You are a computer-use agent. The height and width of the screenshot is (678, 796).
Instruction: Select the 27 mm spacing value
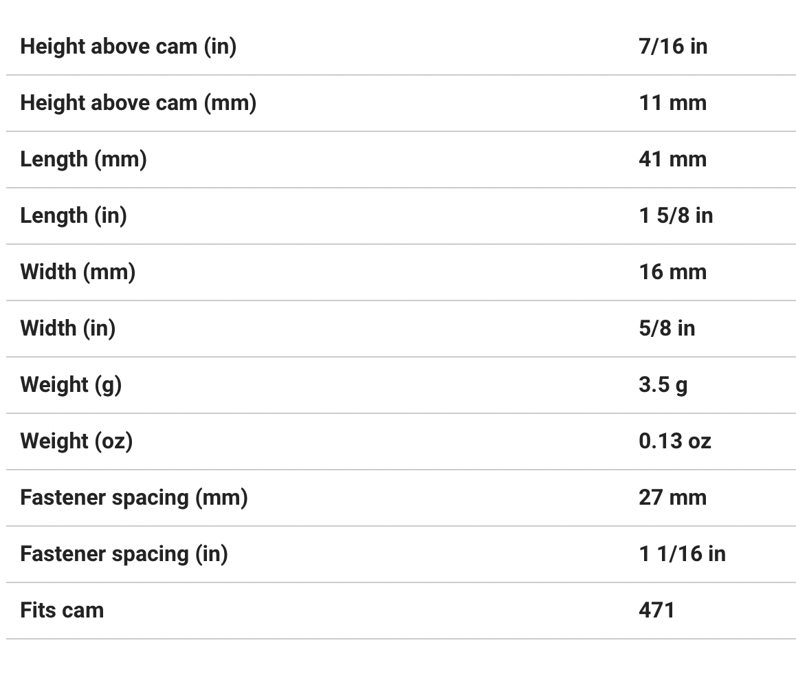[x=672, y=498]
